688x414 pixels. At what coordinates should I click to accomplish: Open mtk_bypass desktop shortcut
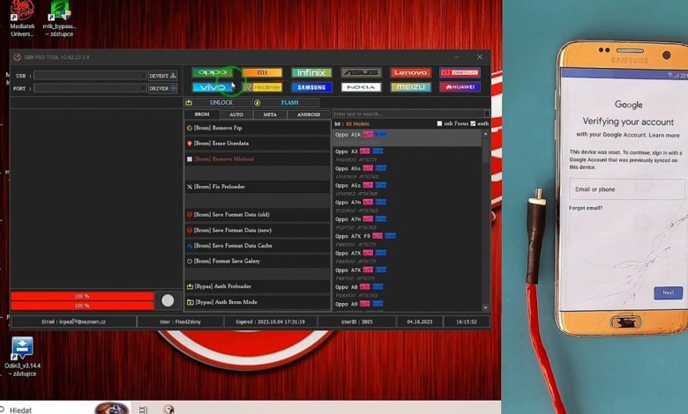click(60, 18)
